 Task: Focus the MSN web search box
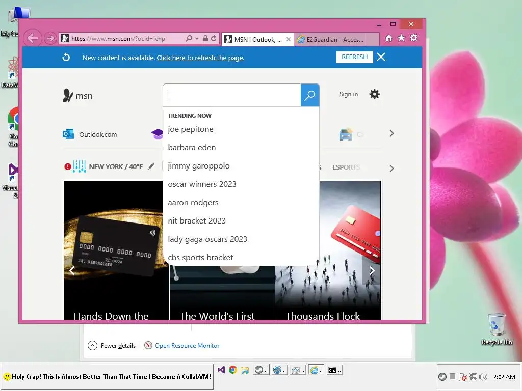(232, 95)
